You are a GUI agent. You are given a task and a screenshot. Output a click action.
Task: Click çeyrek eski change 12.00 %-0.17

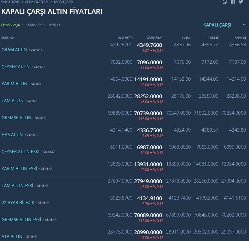click(152, 153)
